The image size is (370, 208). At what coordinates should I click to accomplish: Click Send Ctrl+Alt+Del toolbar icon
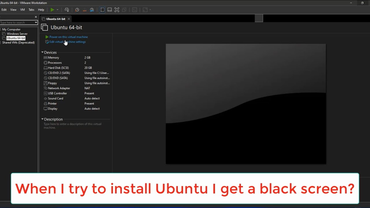[67, 10]
